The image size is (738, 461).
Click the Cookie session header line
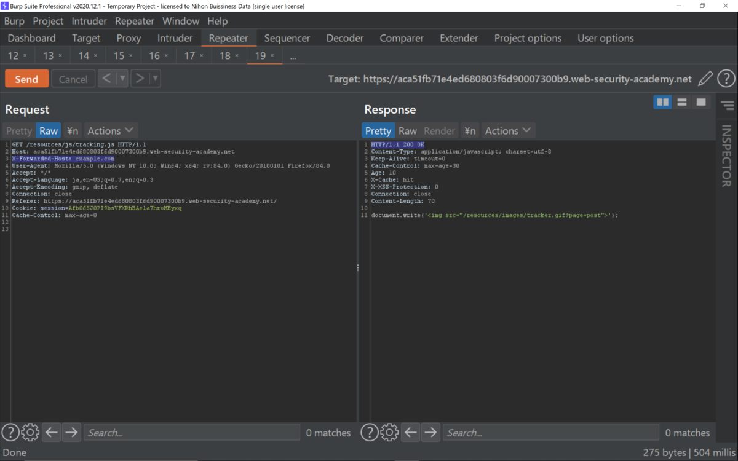pos(97,208)
